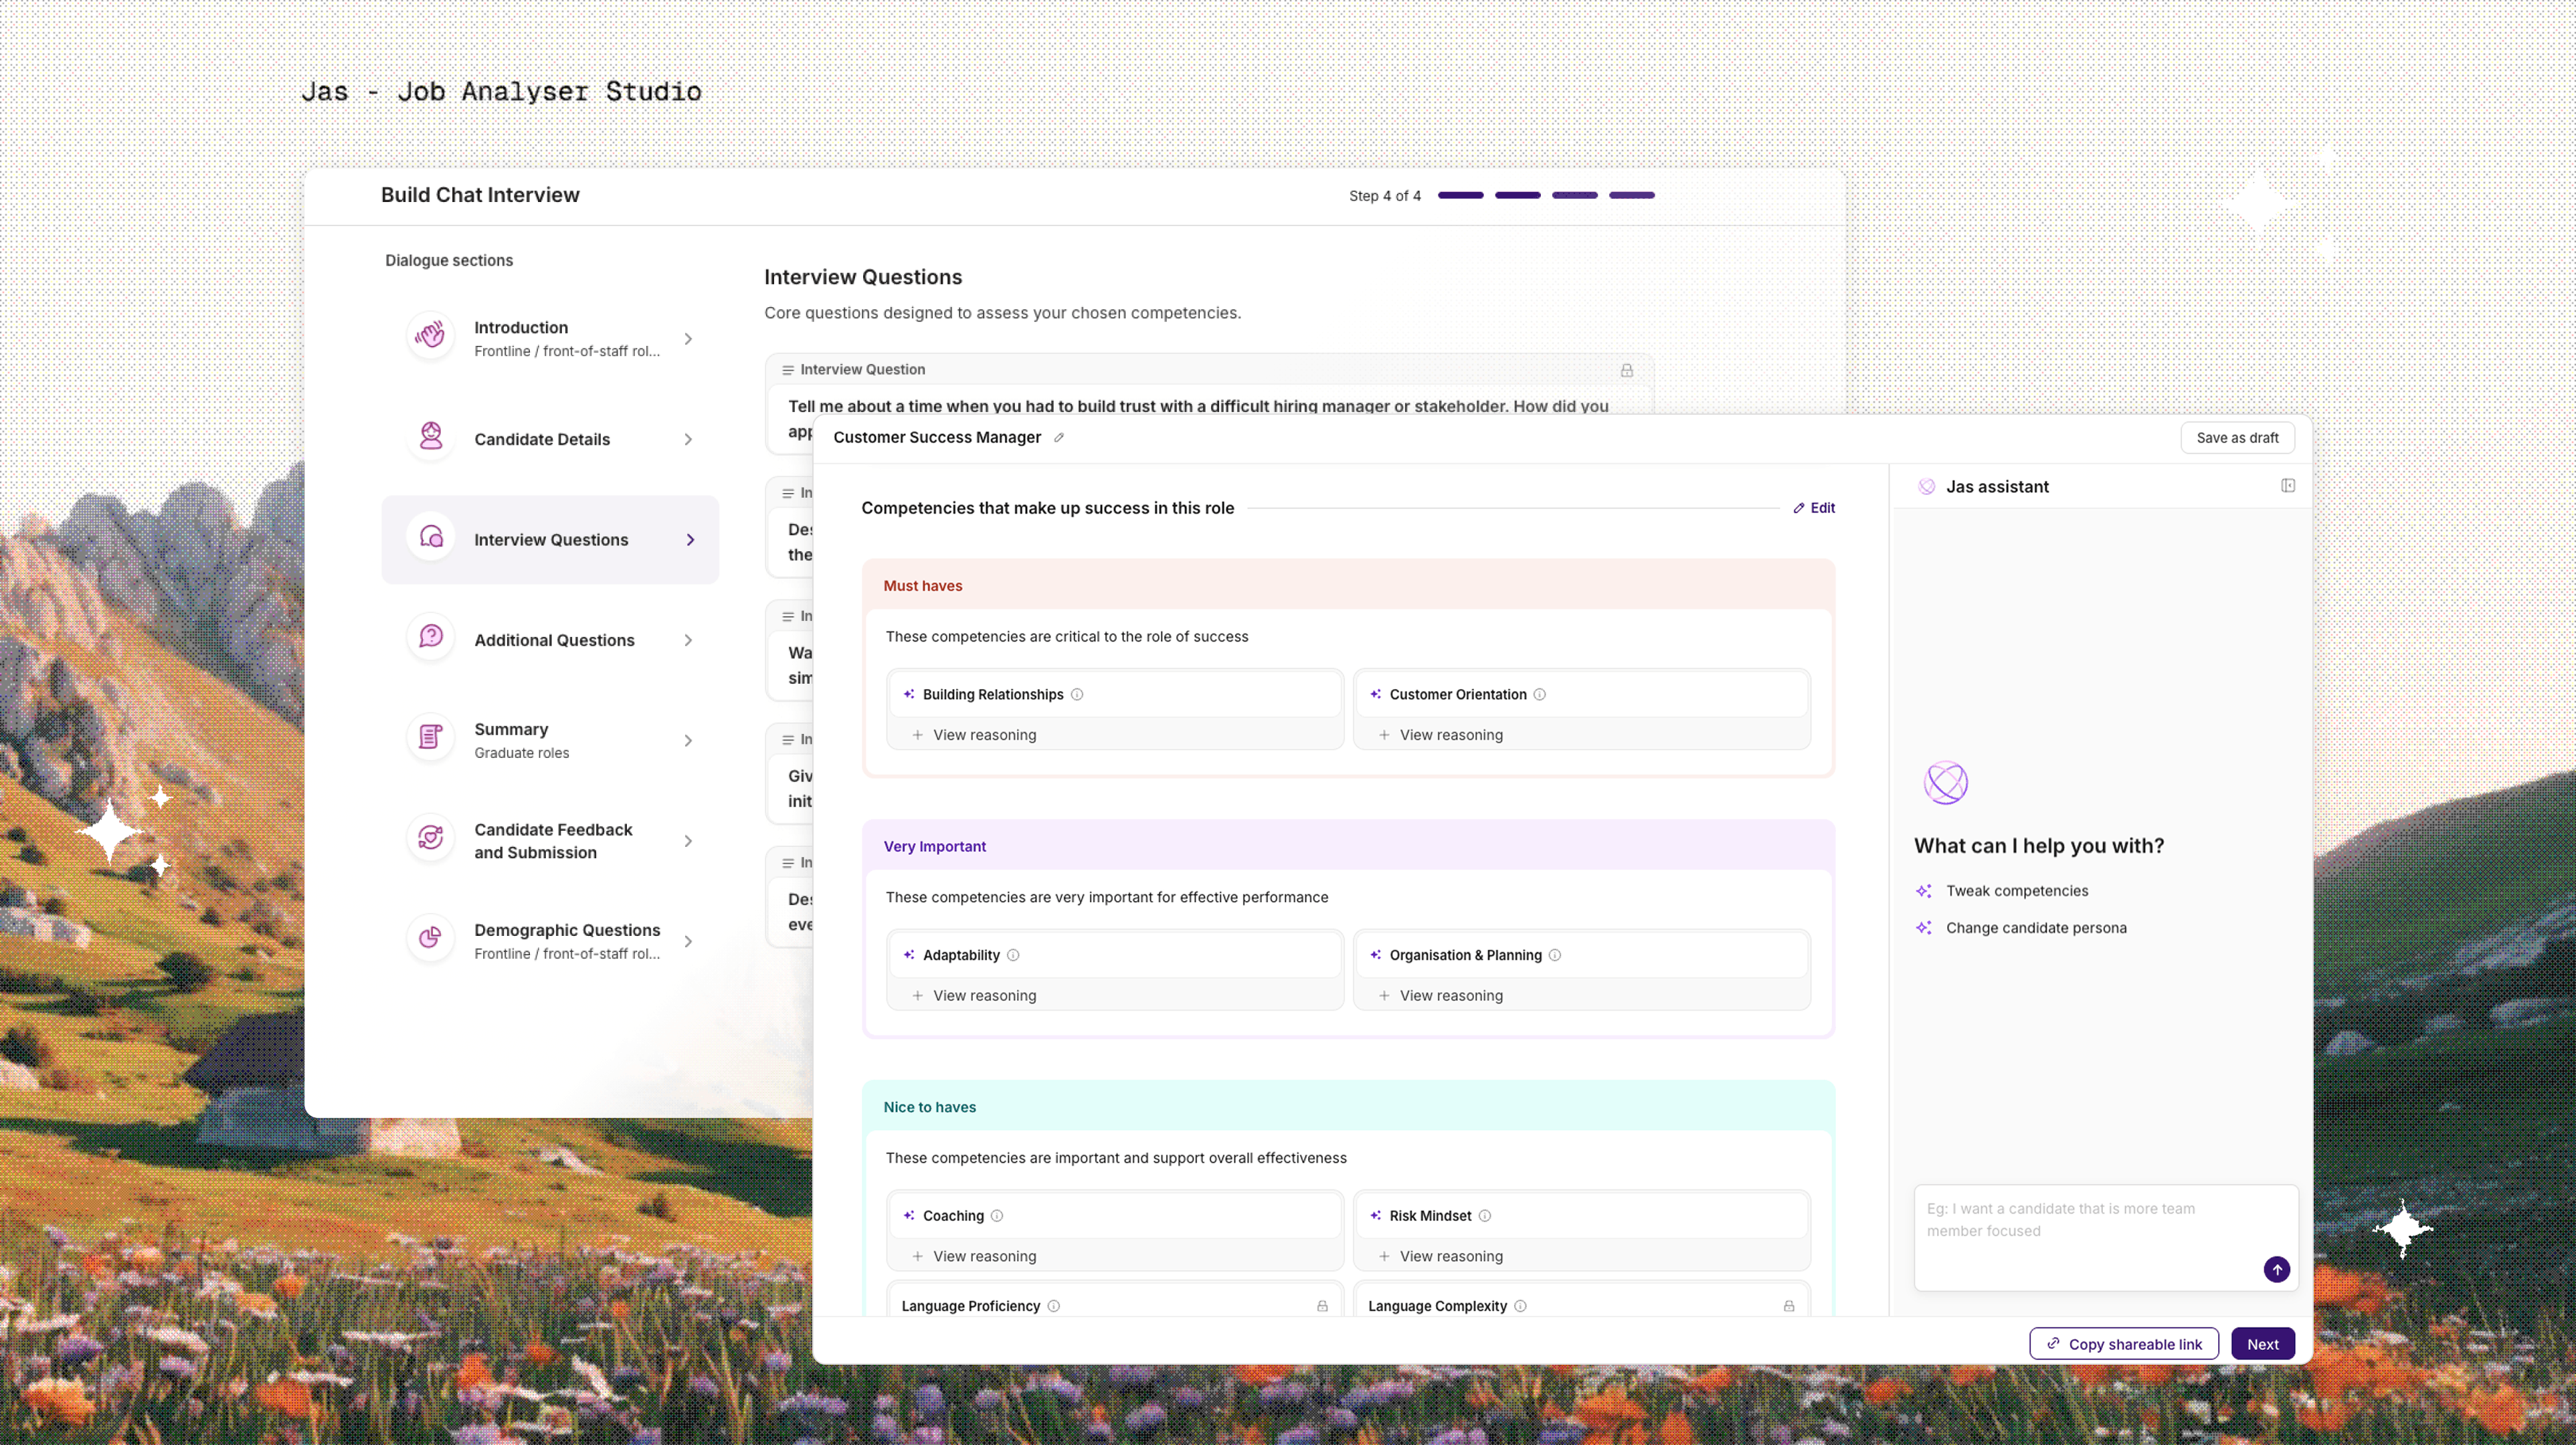Click the Interview Questions section icon

click(x=431, y=538)
